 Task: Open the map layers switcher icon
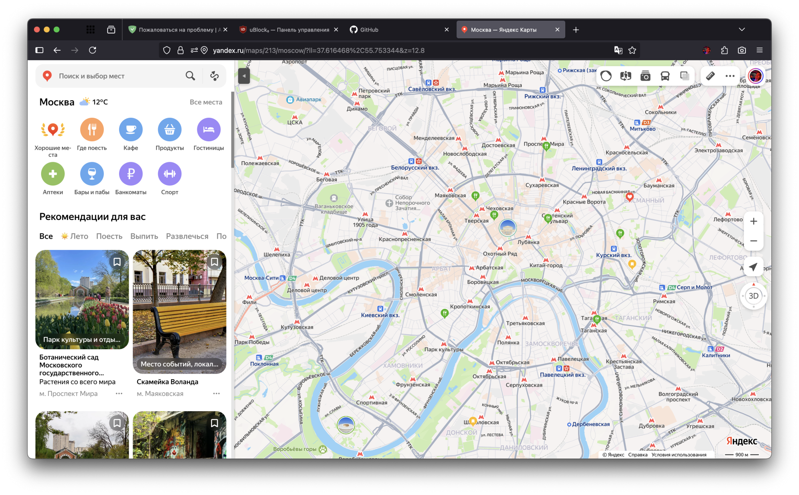pyautogui.click(x=684, y=76)
